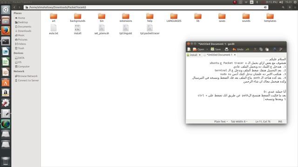Open Desktop in Places sidebar
The width and height of the screenshot is (298, 167).
tap(21, 22)
